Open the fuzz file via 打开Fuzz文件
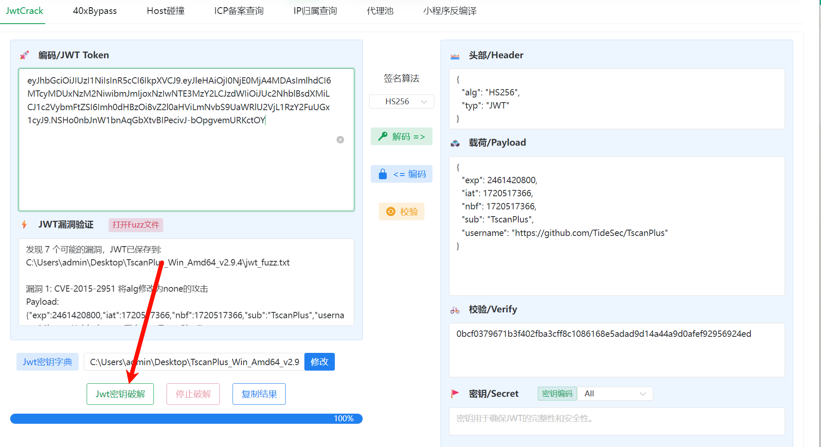Viewport: 821px width, 447px height. coord(136,225)
